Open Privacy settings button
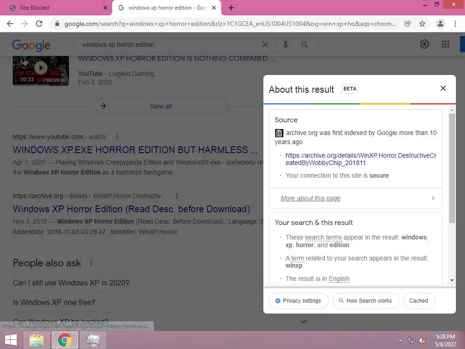 (x=299, y=301)
